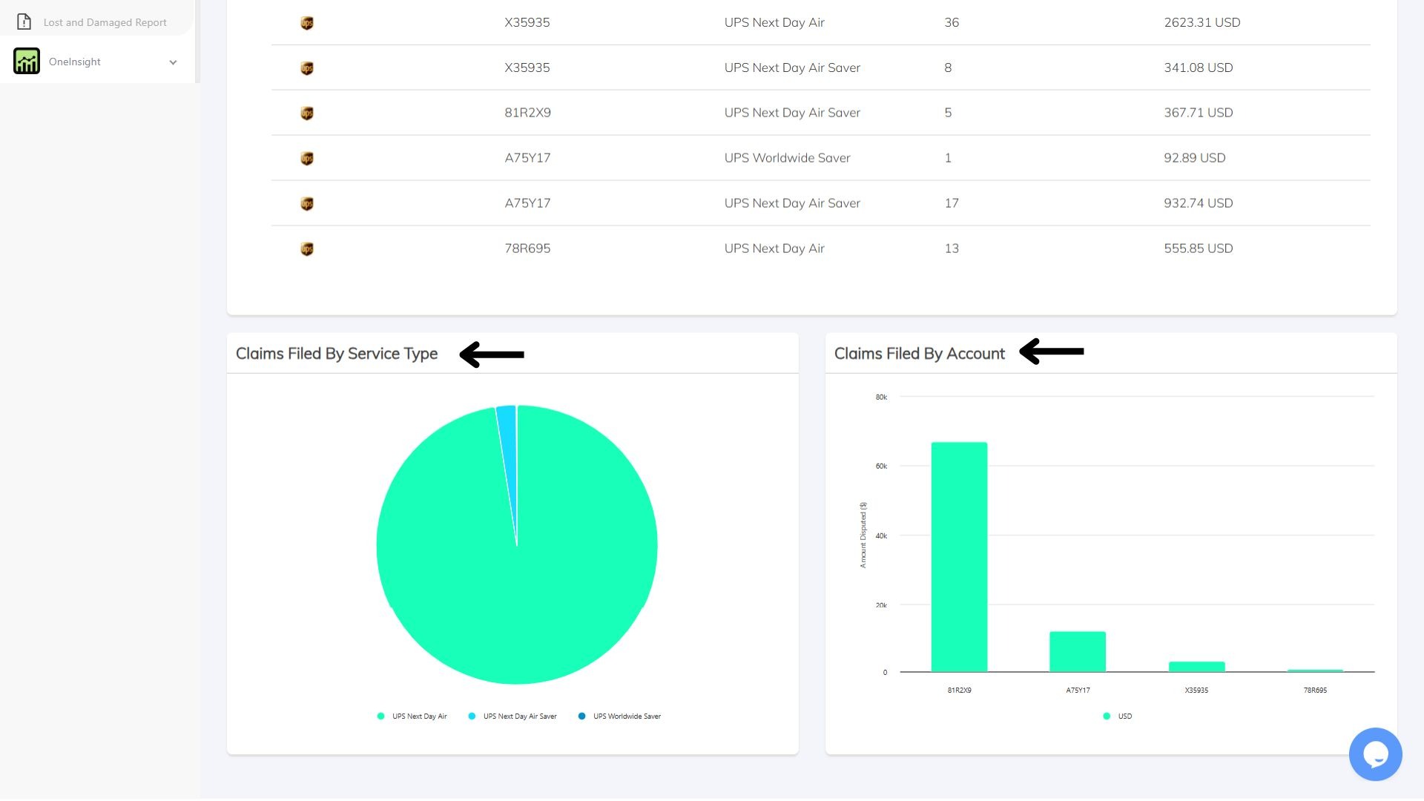1424x801 pixels.
Task: Click UPS logo in X35935 Next Day Air row
Action: (307, 23)
